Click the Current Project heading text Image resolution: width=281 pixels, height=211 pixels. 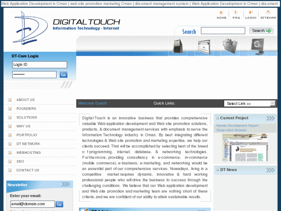pos(234,118)
